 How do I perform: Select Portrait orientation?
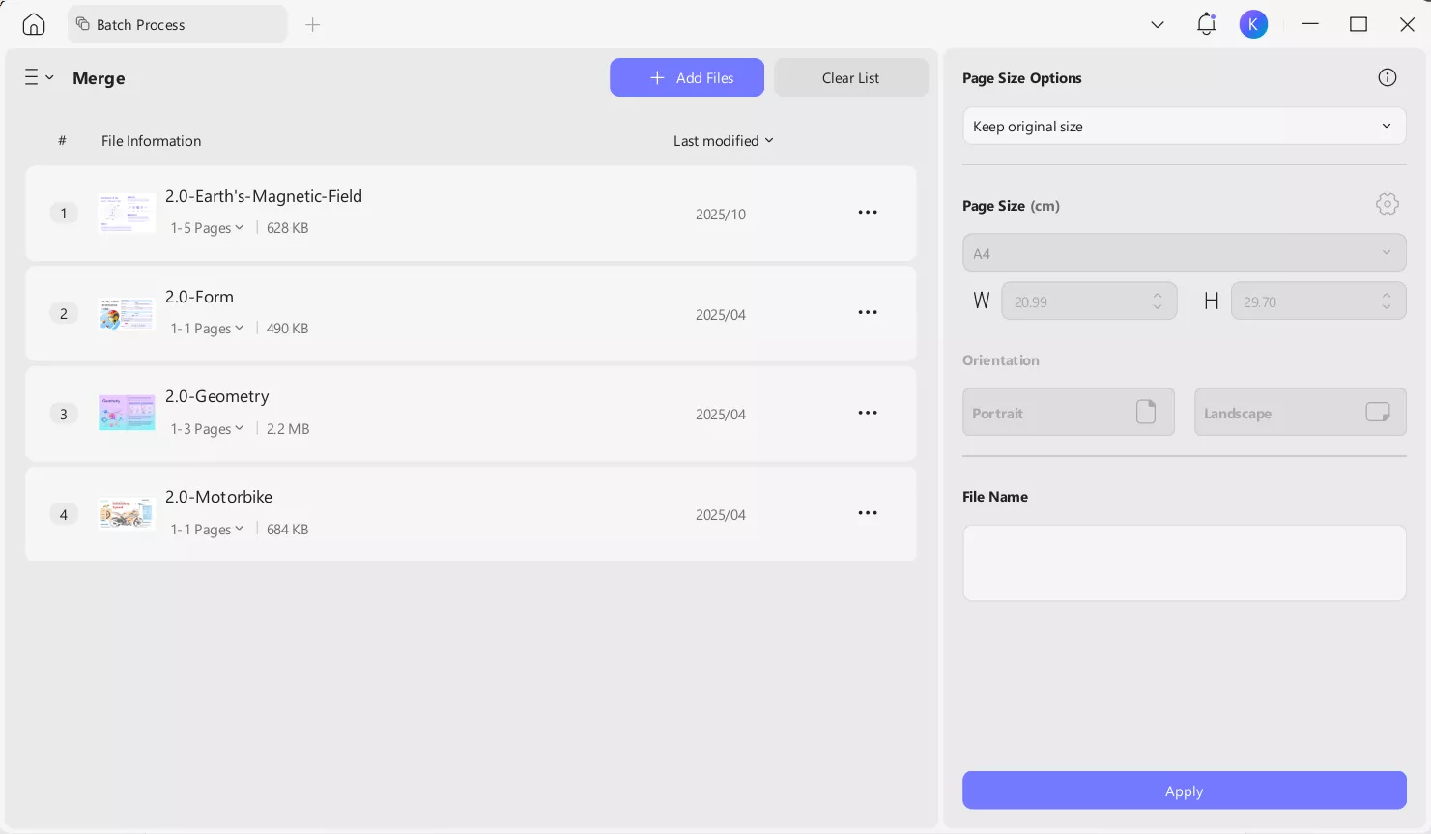pos(1068,413)
